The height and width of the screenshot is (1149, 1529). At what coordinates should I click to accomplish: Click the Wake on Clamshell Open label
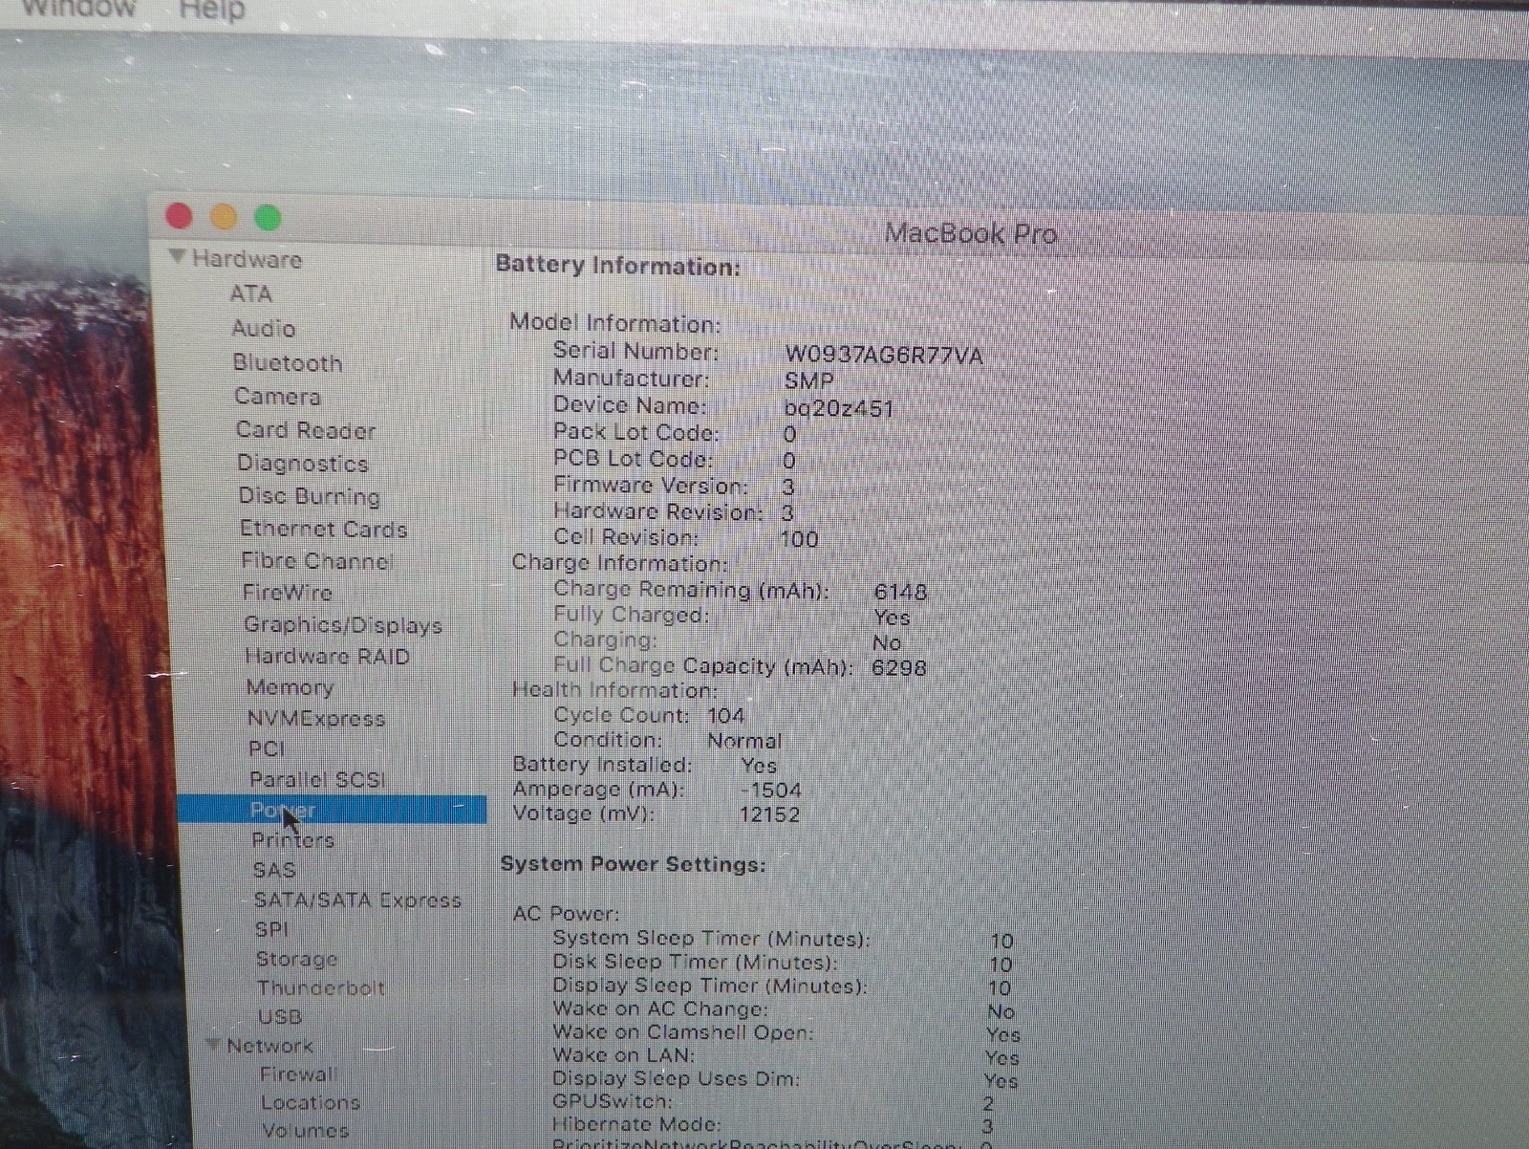click(683, 1032)
